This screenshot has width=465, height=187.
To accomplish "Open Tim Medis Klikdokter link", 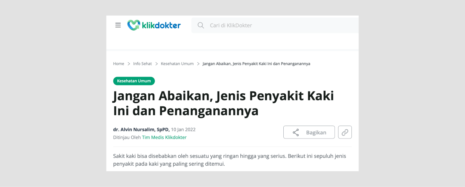I will point(164,137).
